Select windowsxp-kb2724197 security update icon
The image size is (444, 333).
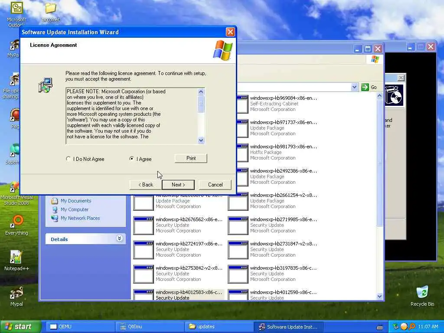point(144,250)
